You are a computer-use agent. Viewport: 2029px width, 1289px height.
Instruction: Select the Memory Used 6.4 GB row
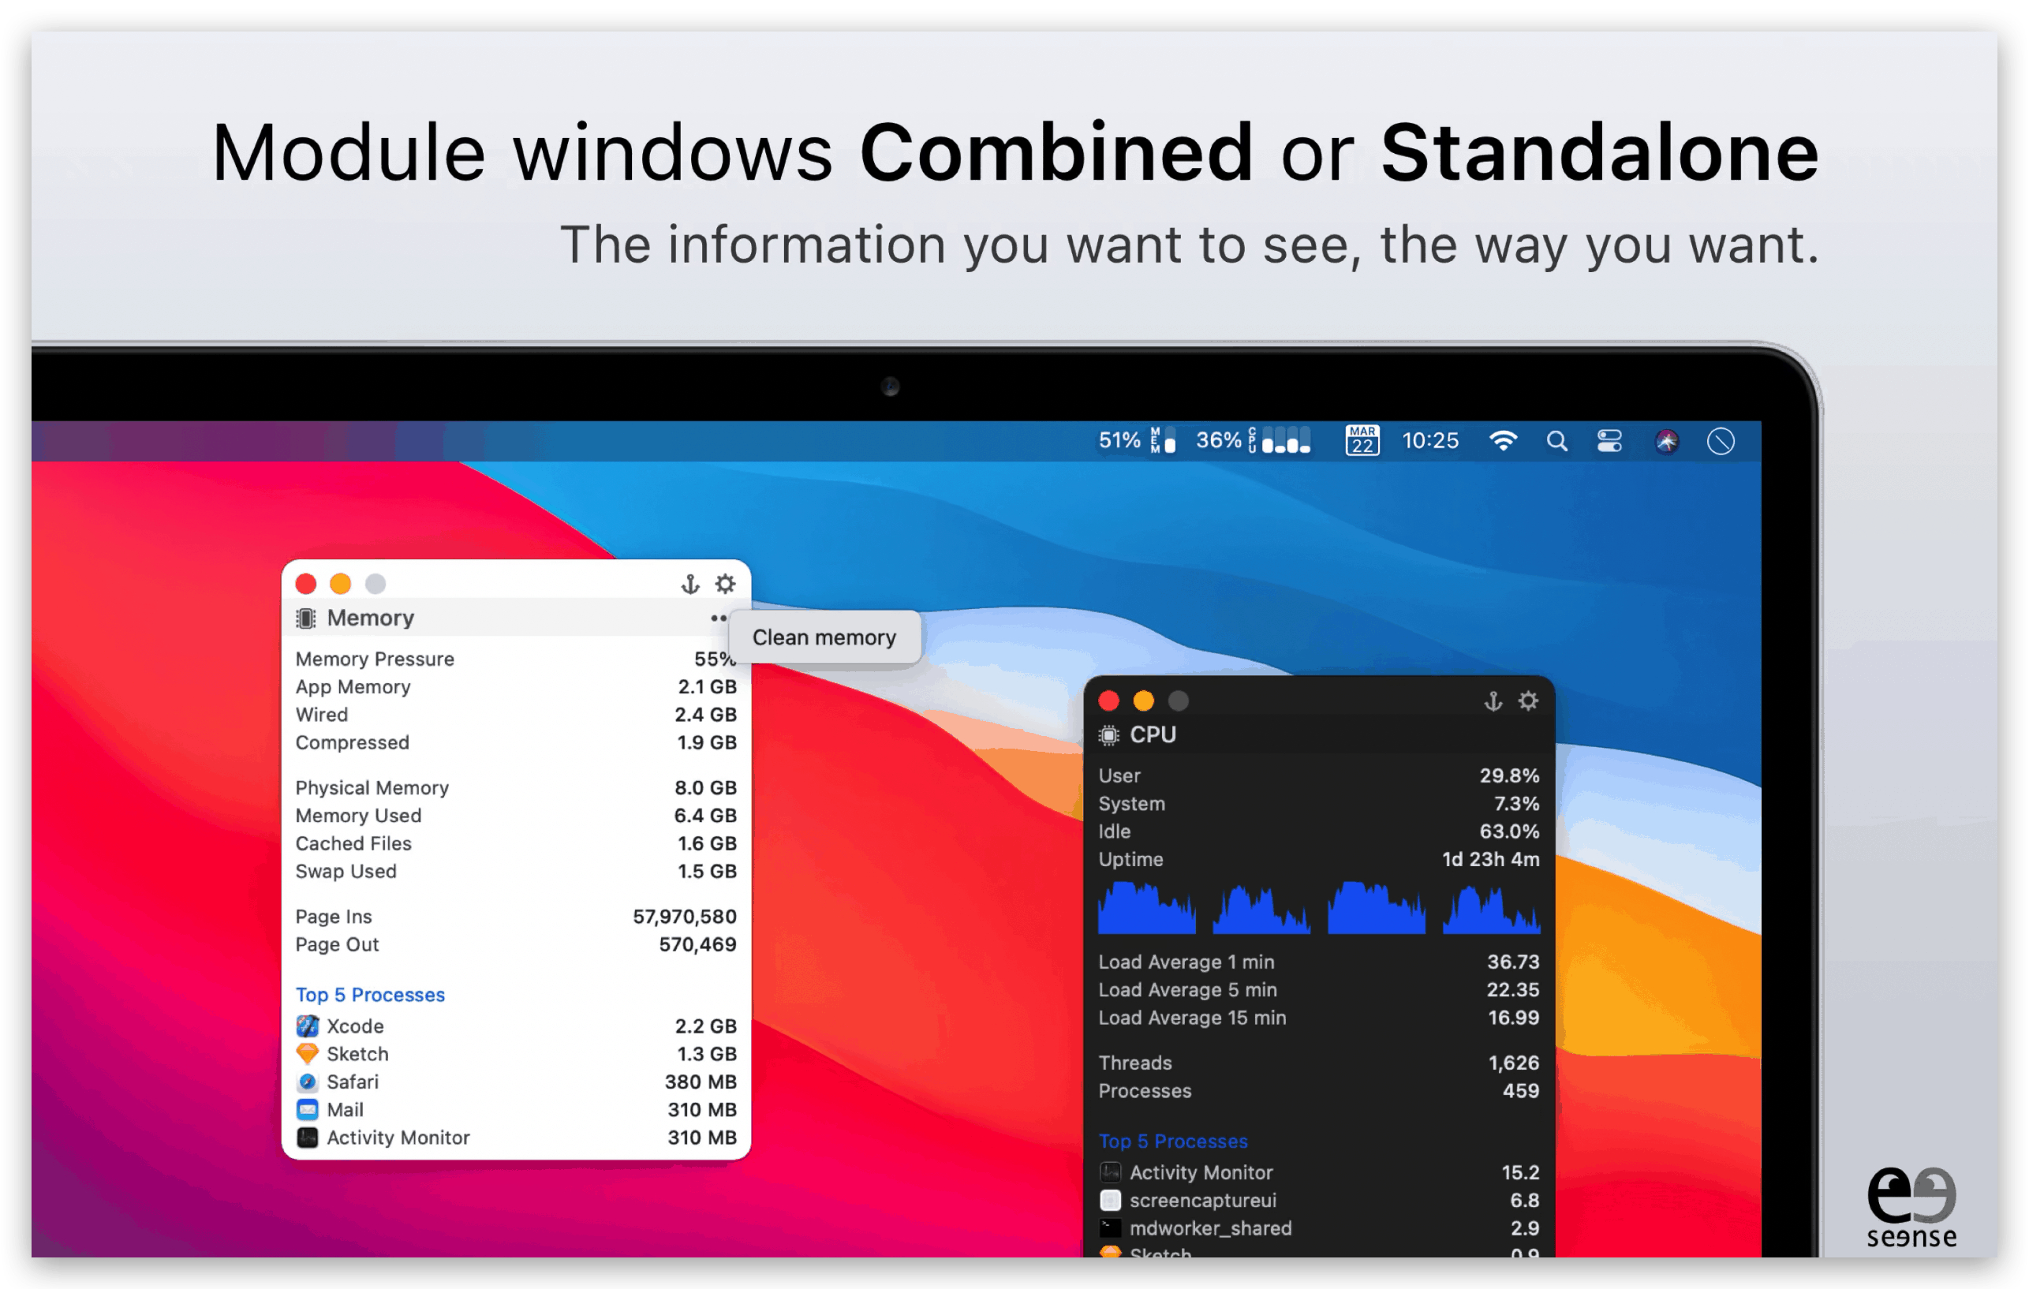(516, 816)
